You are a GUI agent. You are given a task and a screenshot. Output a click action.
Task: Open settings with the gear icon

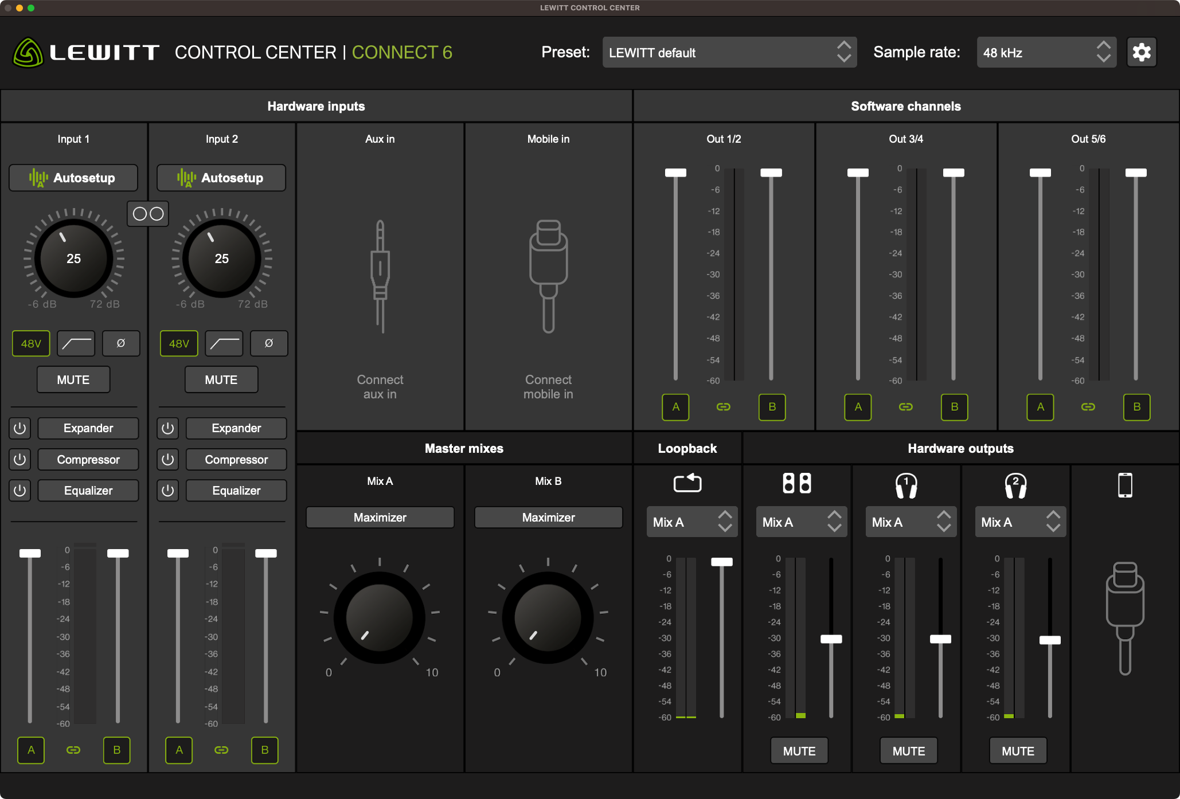pos(1141,52)
